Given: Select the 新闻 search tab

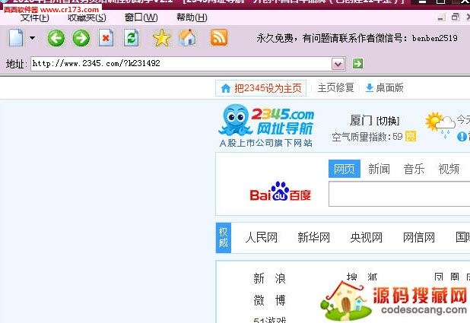Looking at the screenshot, I should tap(379, 169).
